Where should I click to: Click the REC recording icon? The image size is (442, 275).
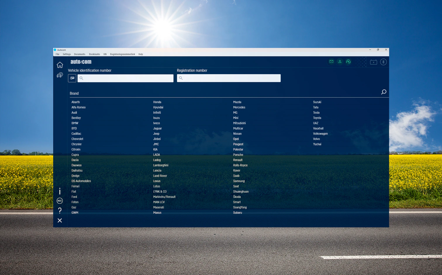(x=60, y=201)
